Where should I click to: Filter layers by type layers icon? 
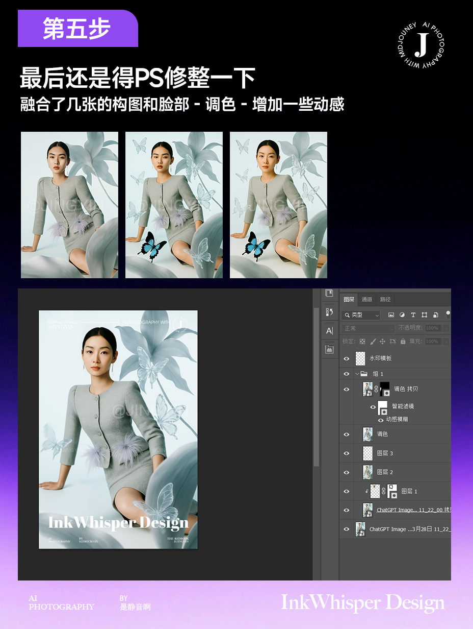click(413, 315)
